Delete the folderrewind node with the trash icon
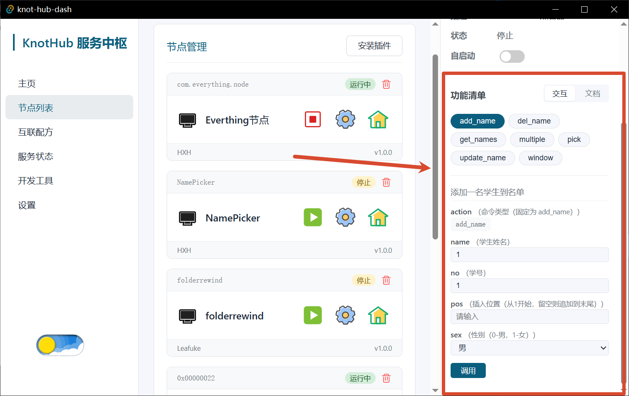 [387, 280]
